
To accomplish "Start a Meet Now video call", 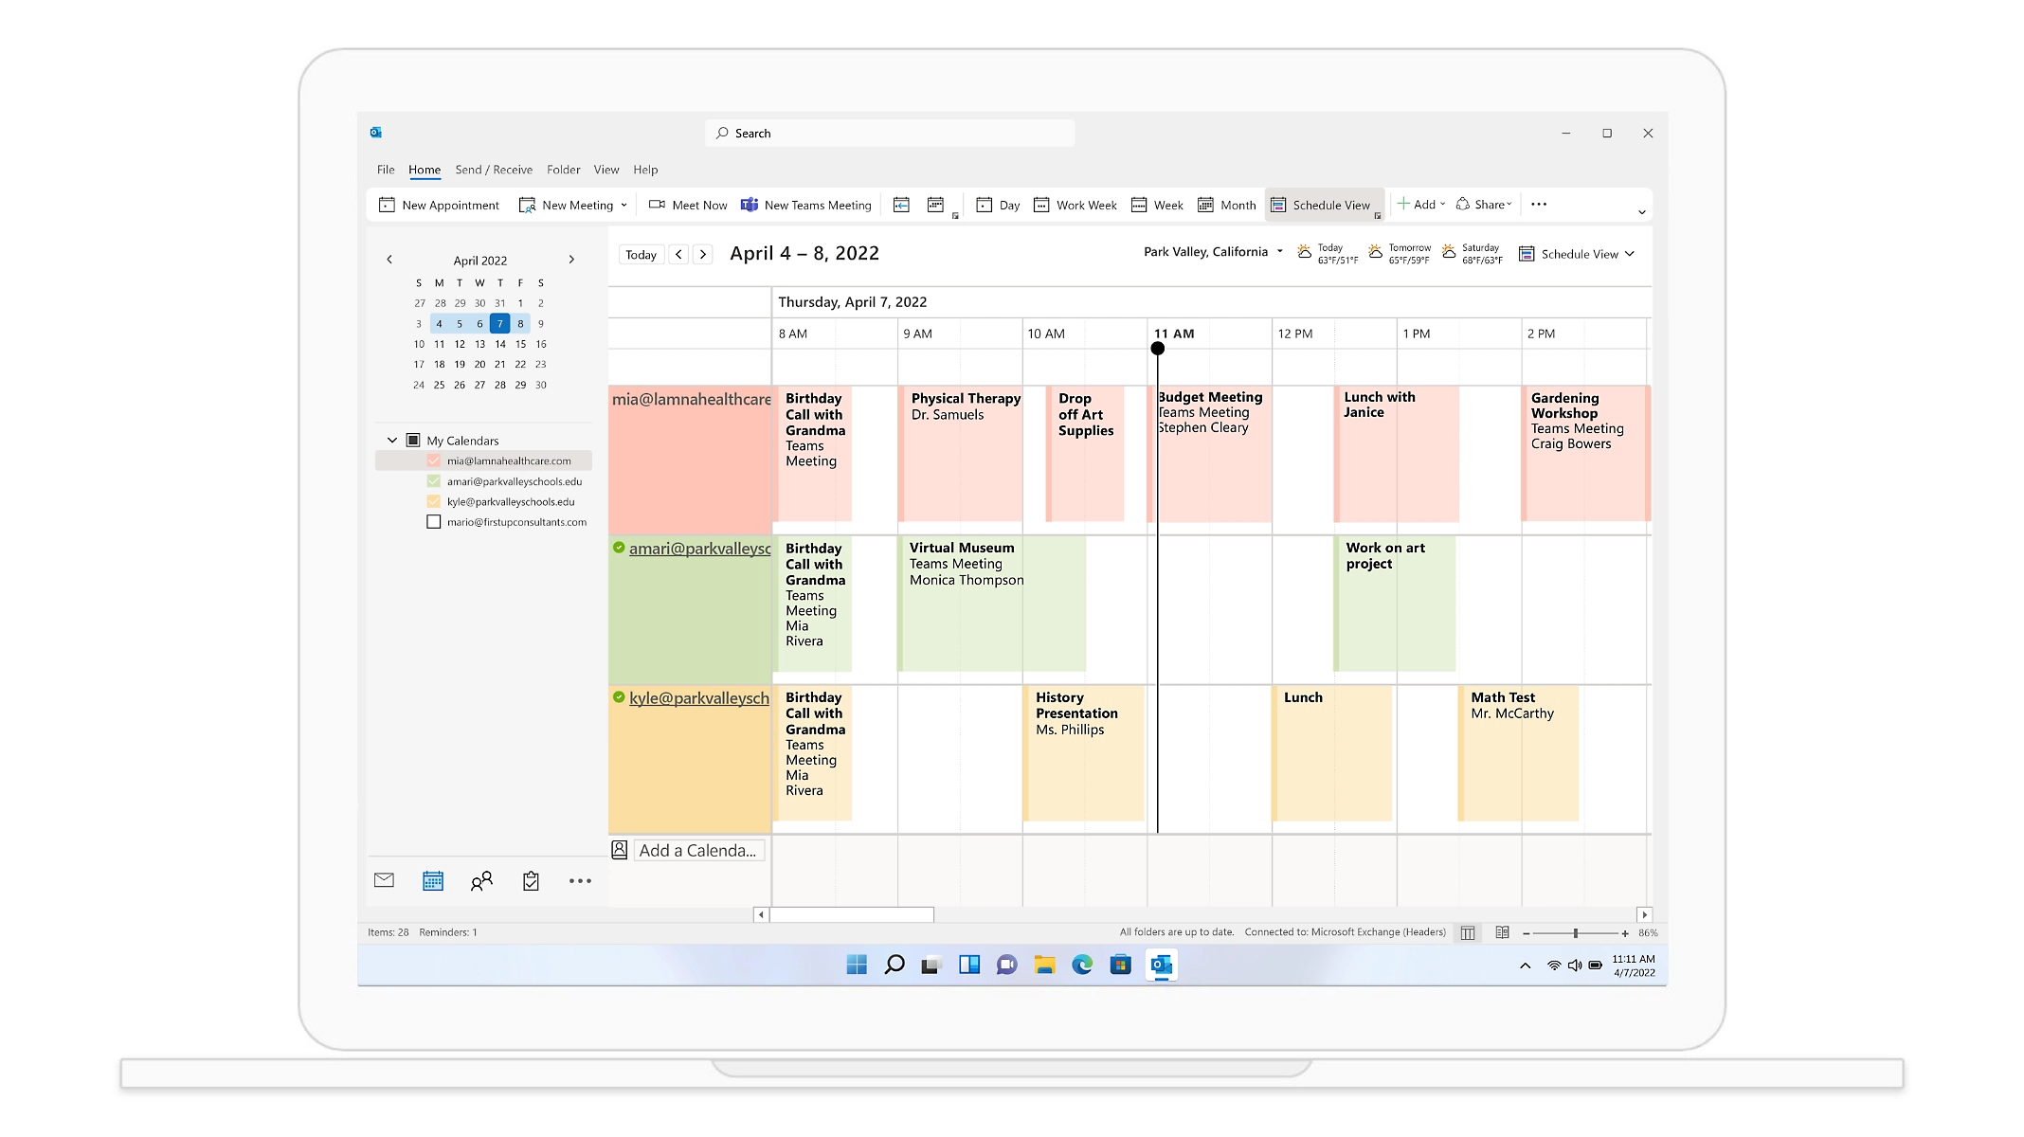I will coord(687,205).
